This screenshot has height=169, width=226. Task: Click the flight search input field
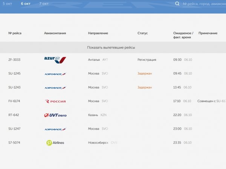[x=204, y=4]
